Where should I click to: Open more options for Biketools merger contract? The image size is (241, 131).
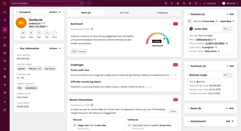[230, 75]
